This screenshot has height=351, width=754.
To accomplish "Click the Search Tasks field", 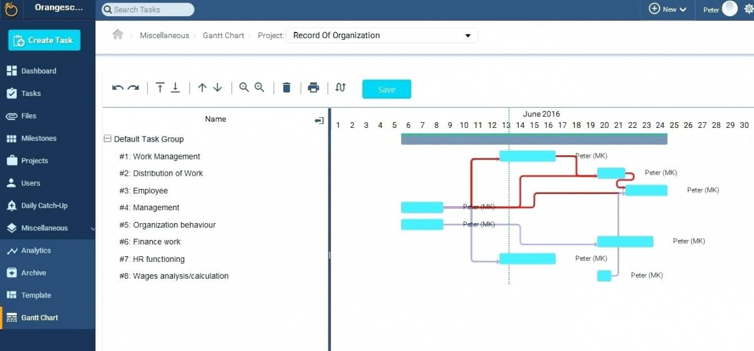I will point(147,9).
